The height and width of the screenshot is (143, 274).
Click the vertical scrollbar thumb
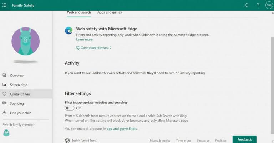273,86
